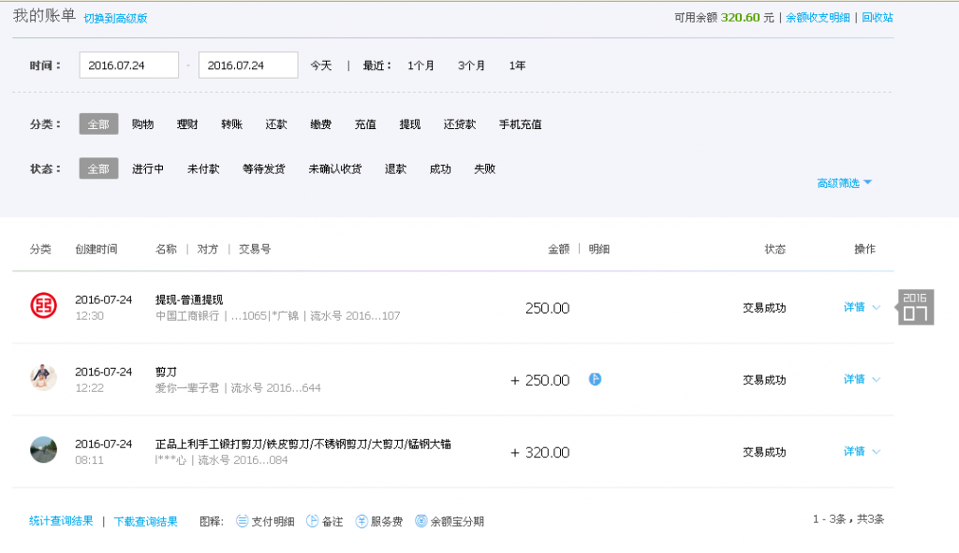Switch to the 还款 repayment category

click(x=277, y=123)
